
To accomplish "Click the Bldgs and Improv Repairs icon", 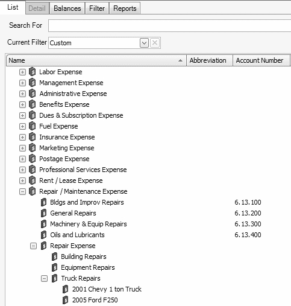I will [x=43, y=202].
